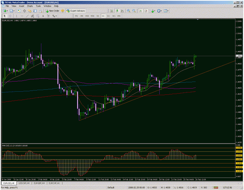Click the '2008.02.25 00:00' status bar date
The width and height of the screenshot is (244, 190).
point(137,188)
